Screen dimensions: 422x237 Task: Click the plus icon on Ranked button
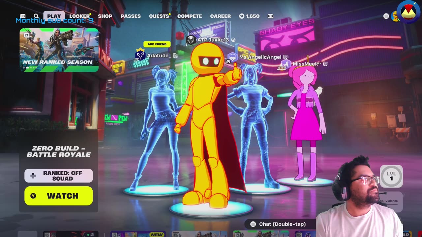(x=33, y=176)
